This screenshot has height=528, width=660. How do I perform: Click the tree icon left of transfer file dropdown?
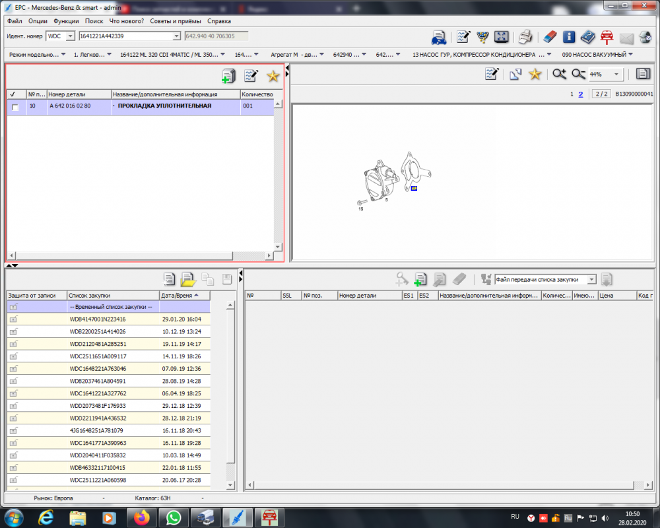pyautogui.click(x=486, y=279)
